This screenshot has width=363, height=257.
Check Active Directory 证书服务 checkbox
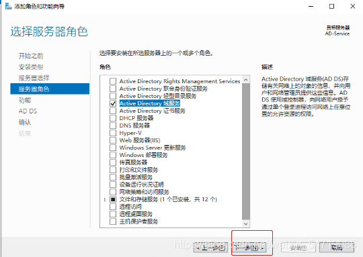(x=113, y=111)
